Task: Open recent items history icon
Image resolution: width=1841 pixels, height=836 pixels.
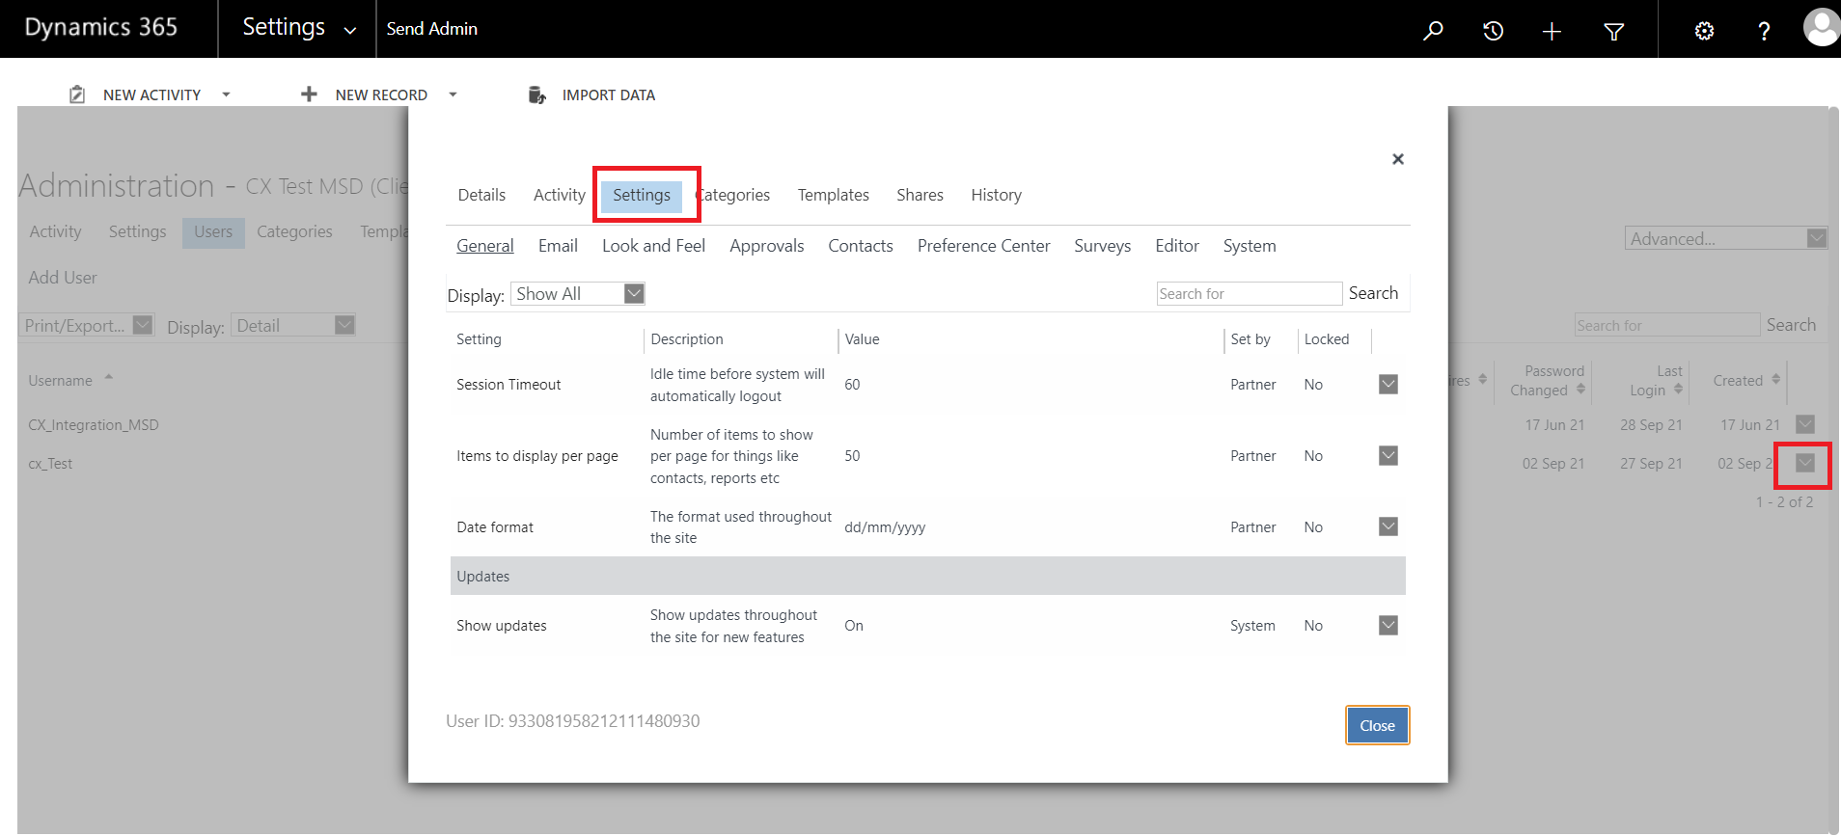Action: (1493, 31)
